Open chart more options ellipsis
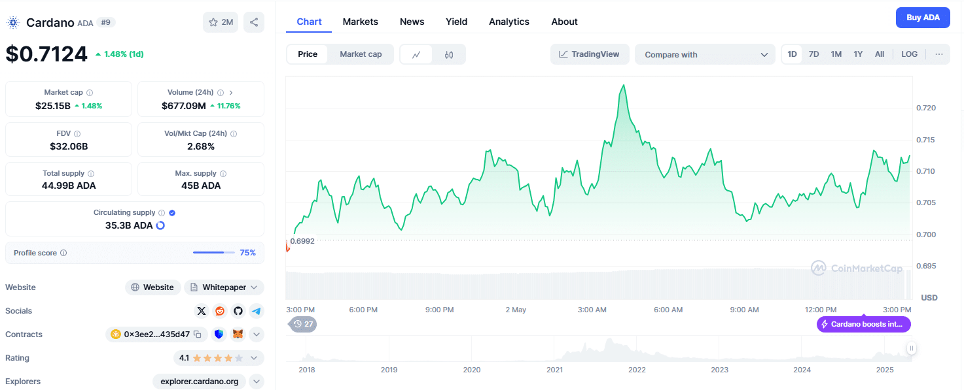The width and height of the screenshot is (964, 390). tap(939, 54)
